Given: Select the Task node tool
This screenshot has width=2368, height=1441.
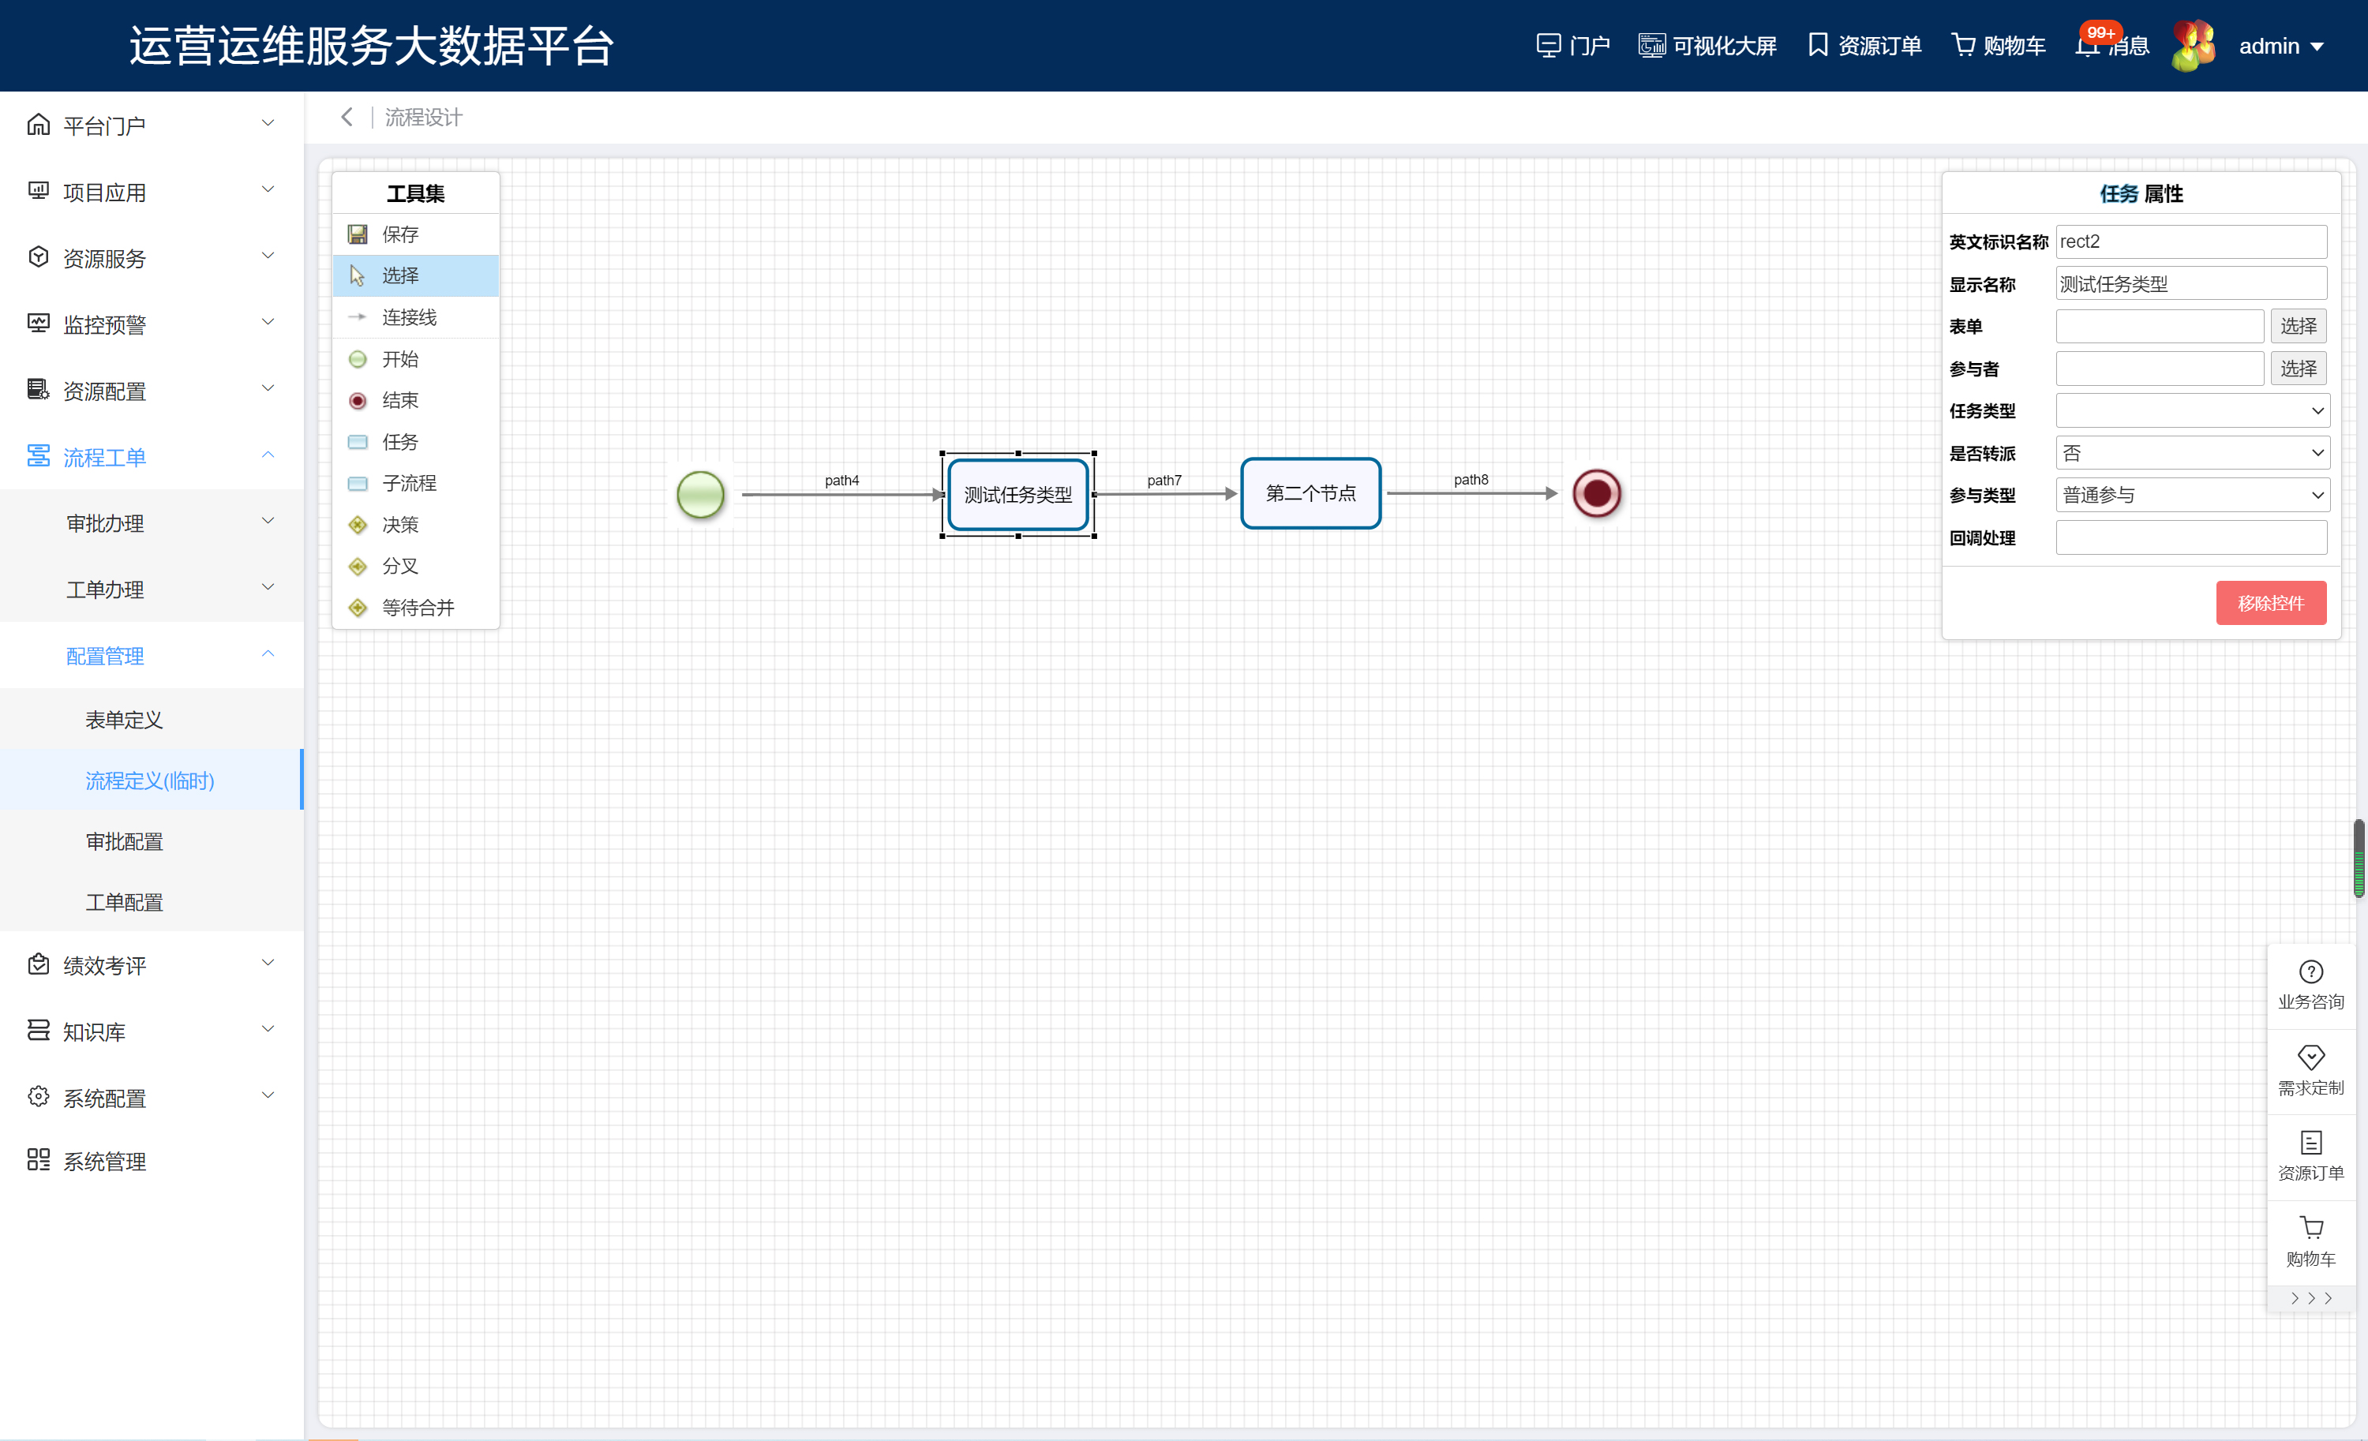Looking at the screenshot, I should point(399,442).
